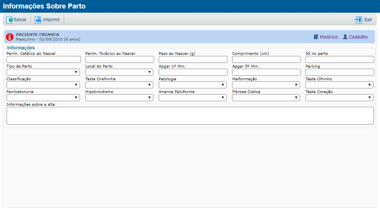Click the Informações section heading

coord(21,48)
